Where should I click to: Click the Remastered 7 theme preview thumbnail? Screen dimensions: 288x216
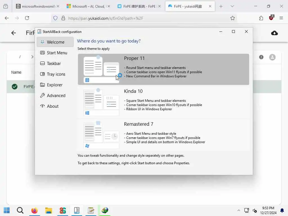point(101,135)
